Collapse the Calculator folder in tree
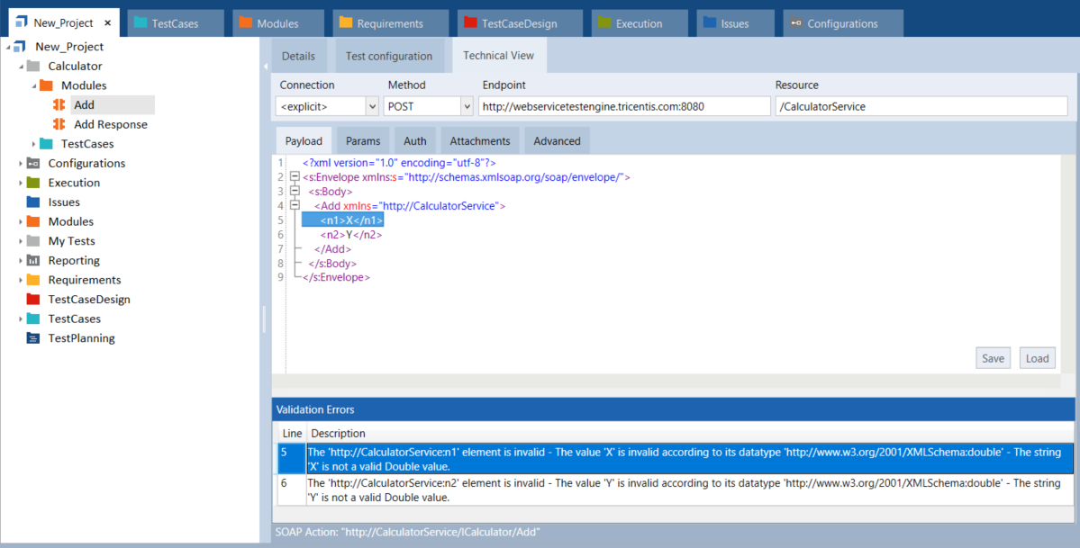The image size is (1080, 548). [x=22, y=67]
